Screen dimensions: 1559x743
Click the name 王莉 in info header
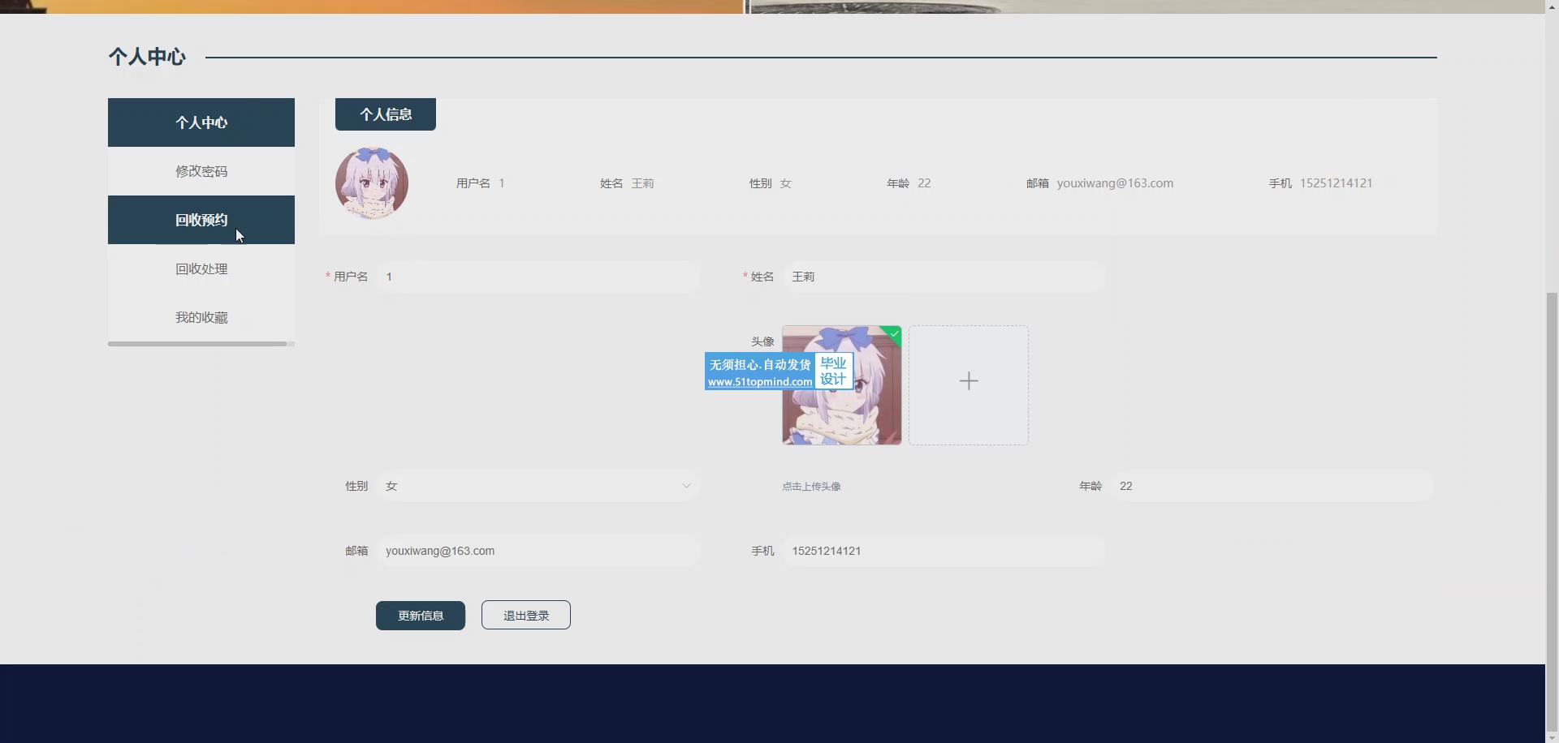(x=642, y=183)
